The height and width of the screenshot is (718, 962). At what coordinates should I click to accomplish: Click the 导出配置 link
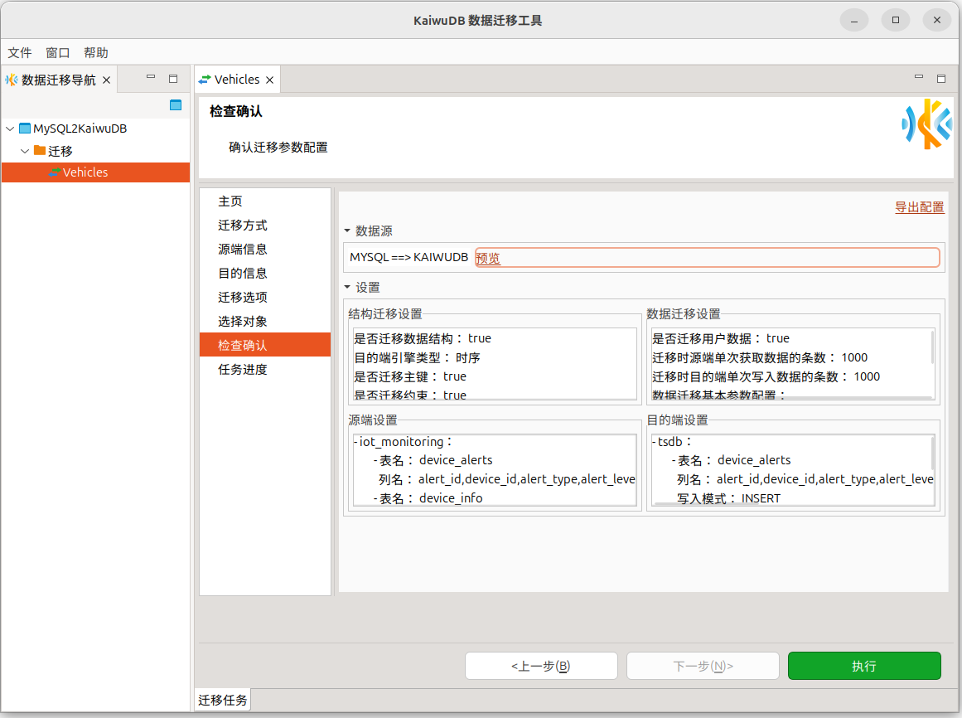[919, 207]
